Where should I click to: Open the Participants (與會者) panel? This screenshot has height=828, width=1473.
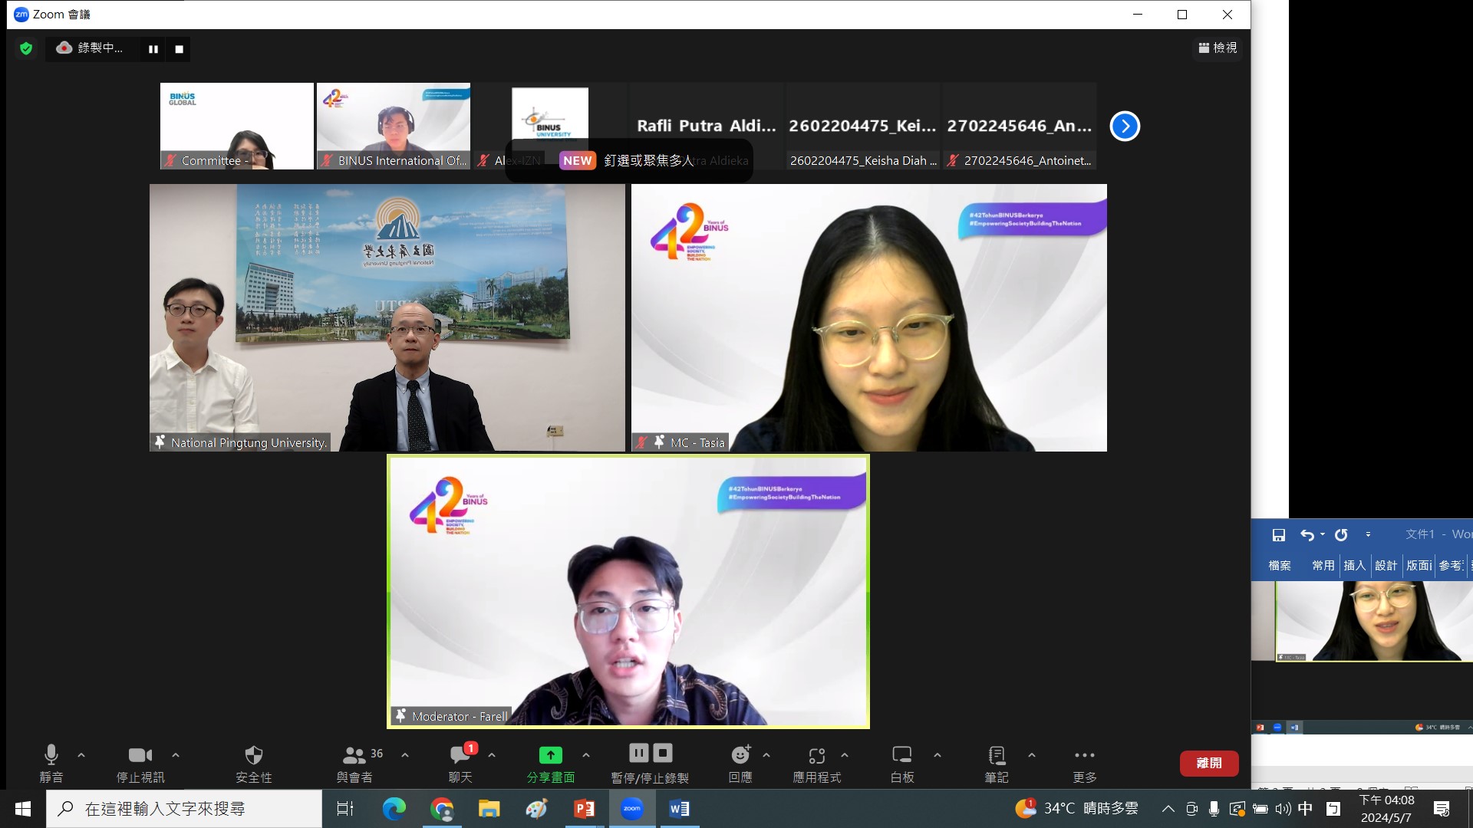click(x=354, y=755)
